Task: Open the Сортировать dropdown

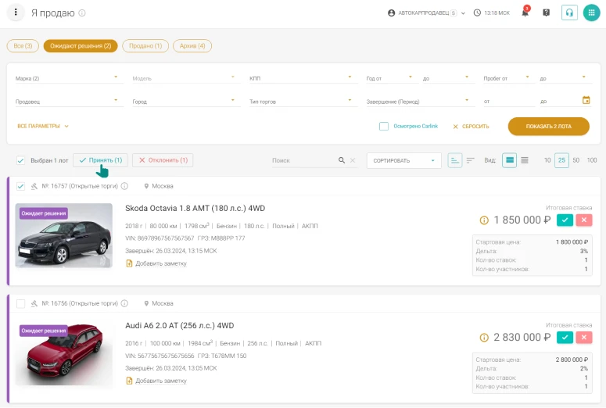Action: coord(403,160)
